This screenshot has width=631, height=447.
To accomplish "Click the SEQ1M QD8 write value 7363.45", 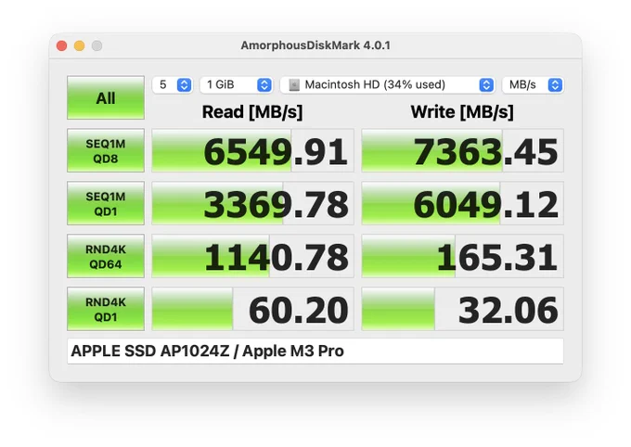I will (x=462, y=150).
